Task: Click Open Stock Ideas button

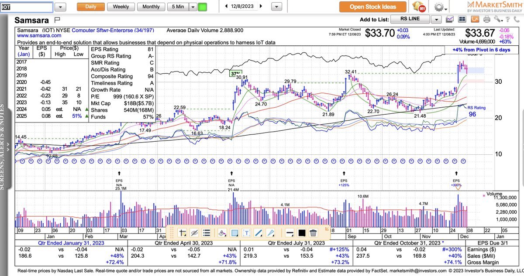Action: click(x=372, y=7)
